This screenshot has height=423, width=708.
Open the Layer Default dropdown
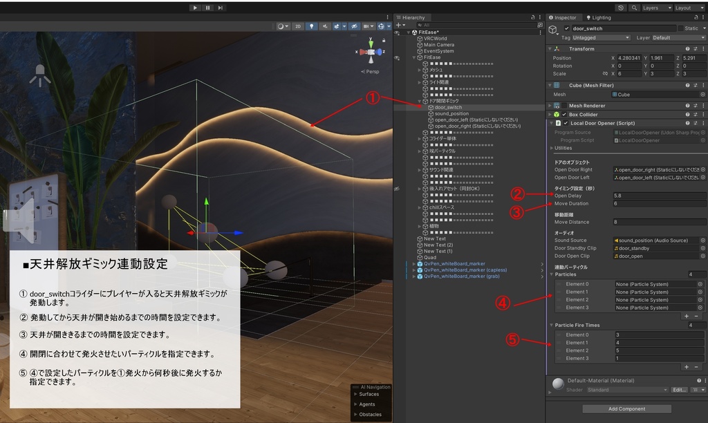pos(678,38)
